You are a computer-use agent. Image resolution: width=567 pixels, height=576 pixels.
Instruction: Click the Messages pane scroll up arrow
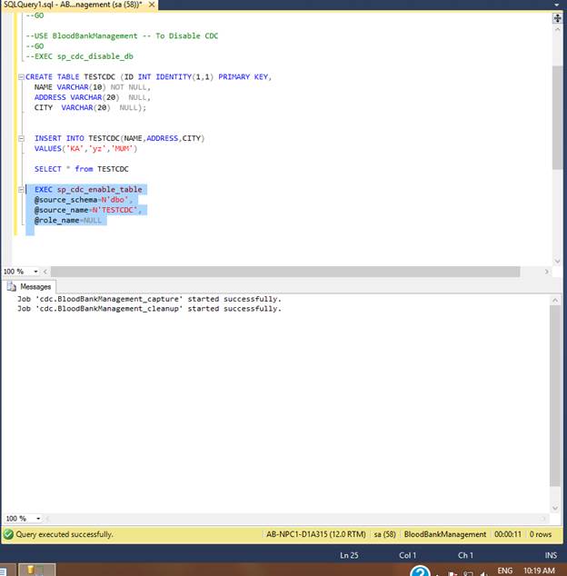pyautogui.click(x=555, y=300)
